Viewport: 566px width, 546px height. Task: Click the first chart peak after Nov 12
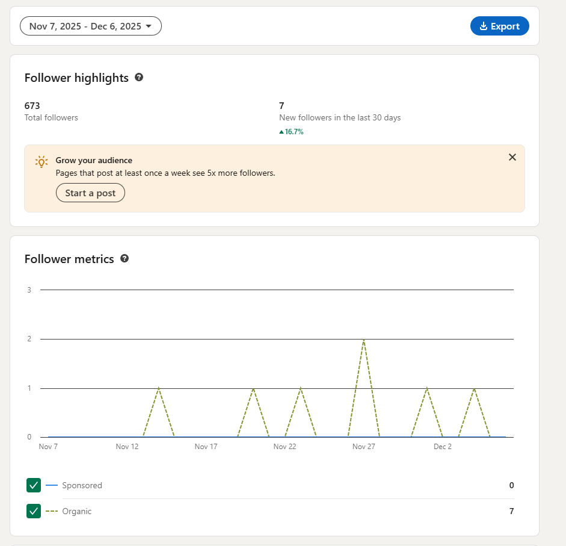[158, 388]
